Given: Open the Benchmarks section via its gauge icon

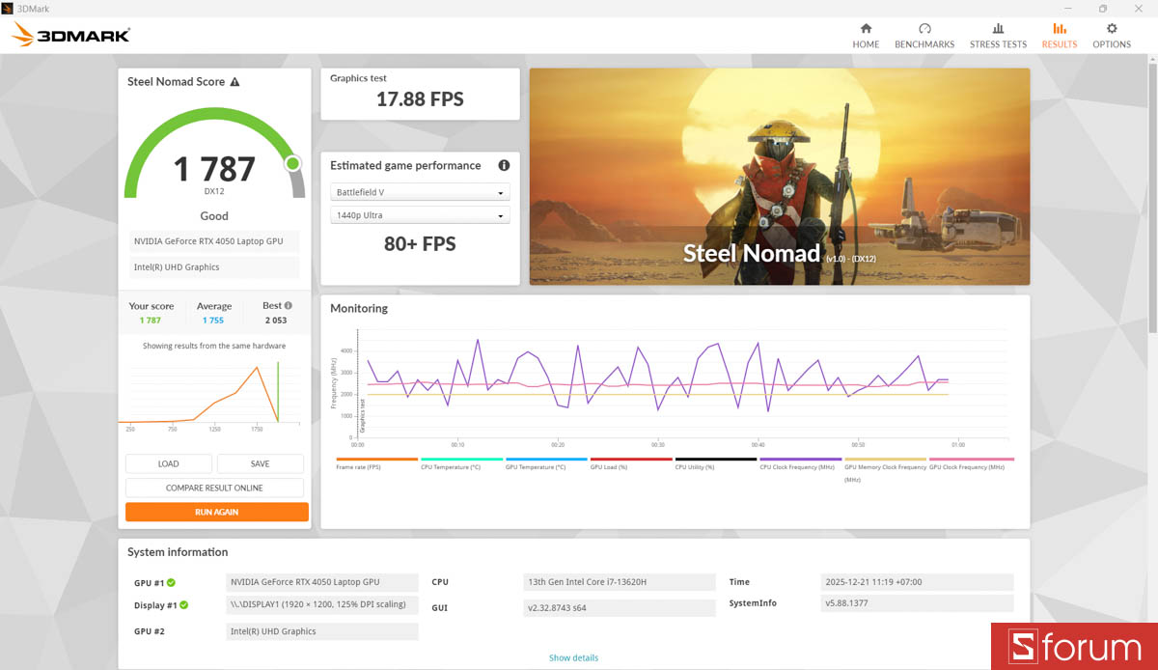Looking at the screenshot, I should point(924,30).
